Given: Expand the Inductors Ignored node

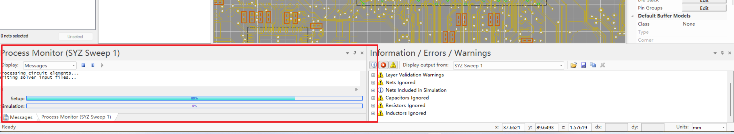Looking at the screenshot, I should point(373,113).
